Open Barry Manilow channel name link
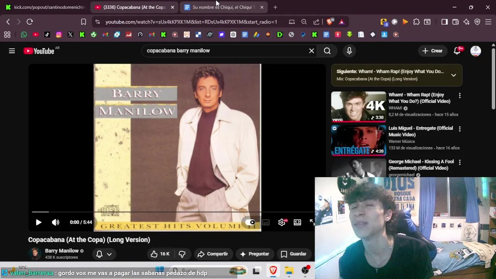Viewport: 496px width, 279px height. pos(62,251)
